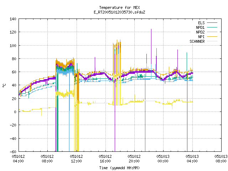
Task: Click the yellow SCANNER legend line sample
Action: click(x=212, y=41)
